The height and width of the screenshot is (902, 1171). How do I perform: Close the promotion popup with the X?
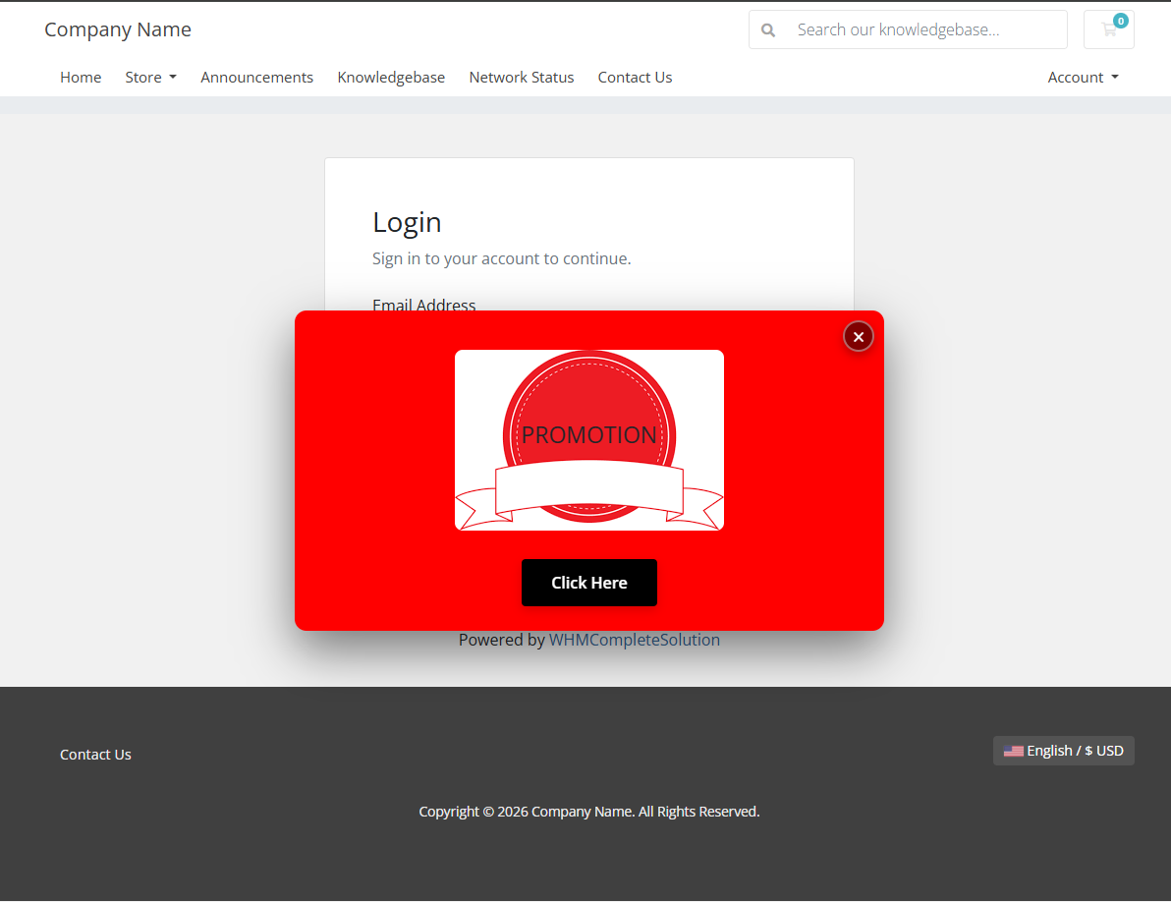point(858,337)
